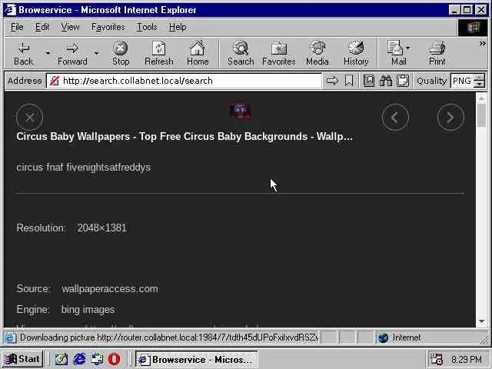Click the resolution value 2048×1381
492x369 pixels.
click(102, 228)
